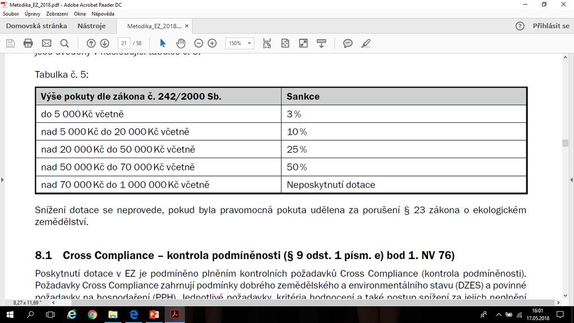Screen dimensions: 574x323
Task: Open the Nápověda menu
Action: click(103, 14)
